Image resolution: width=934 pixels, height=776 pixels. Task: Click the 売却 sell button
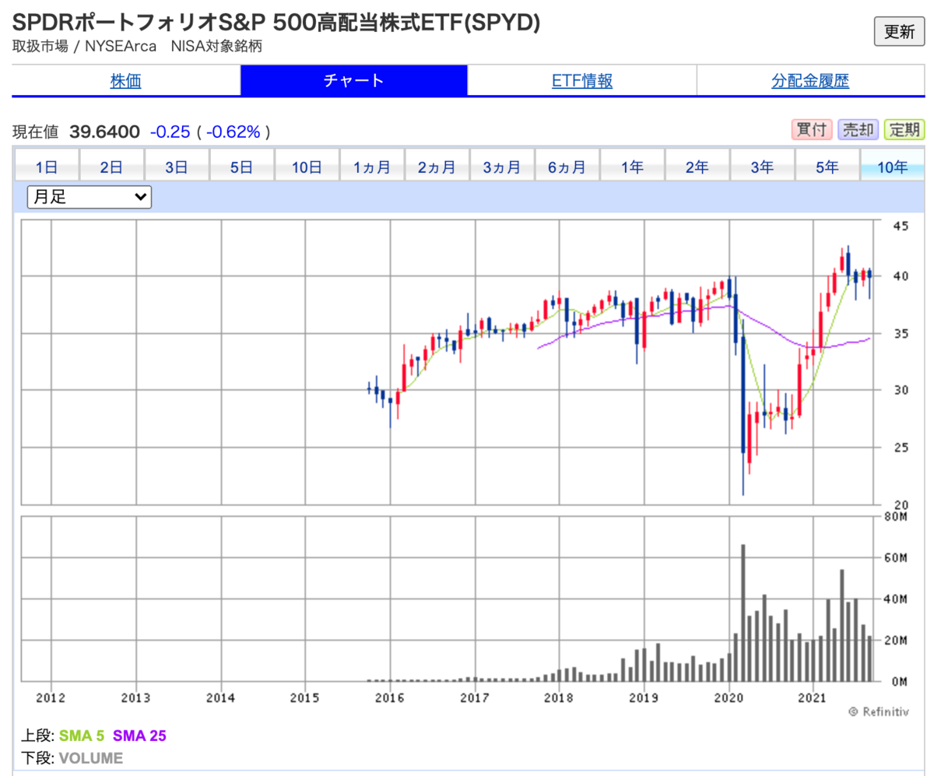[859, 130]
